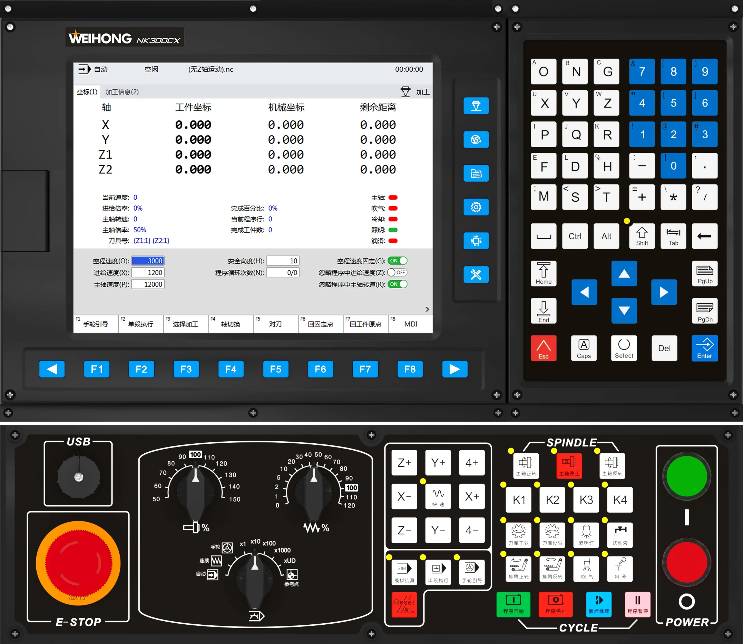Image resolution: width=743 pixels, height=644 pixels.
Task: Click the settings gear side button
Action: coord(476,207)
